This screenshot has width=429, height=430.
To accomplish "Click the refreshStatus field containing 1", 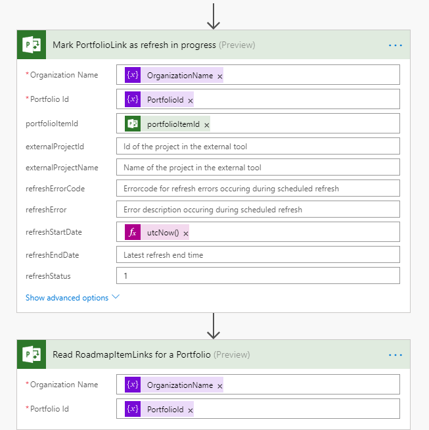I will 258,276.
